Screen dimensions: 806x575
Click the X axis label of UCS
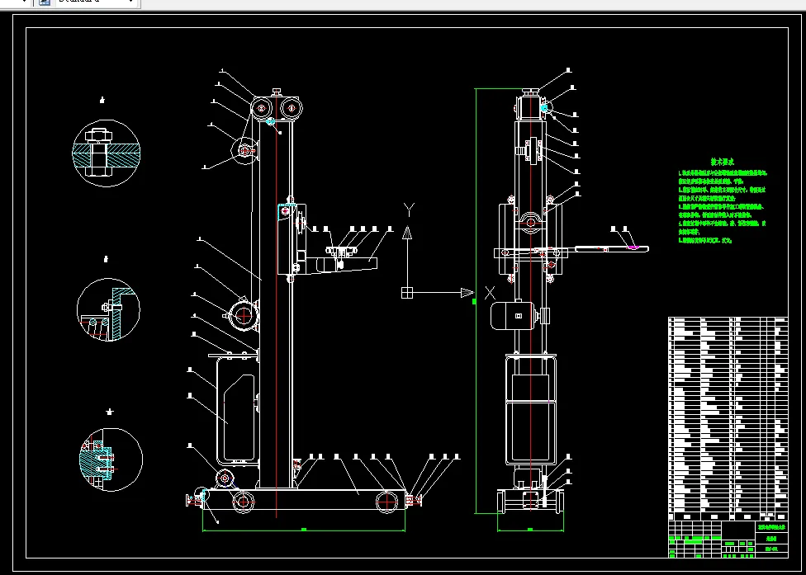pos(490,293)
